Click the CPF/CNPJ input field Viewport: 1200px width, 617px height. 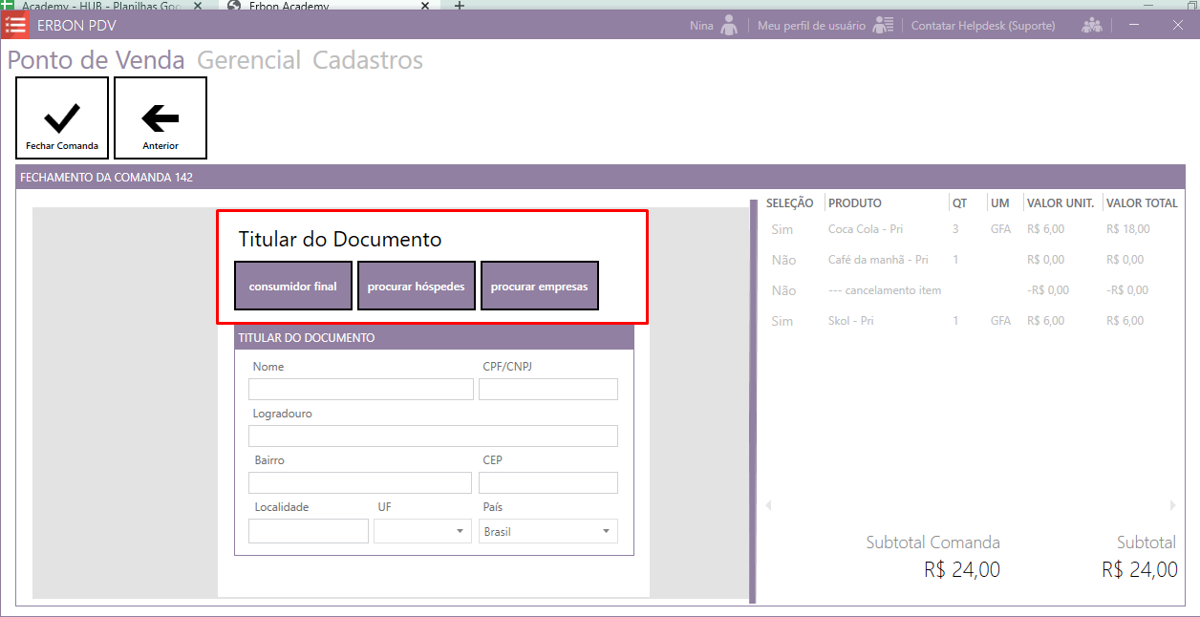pos(547,389)
